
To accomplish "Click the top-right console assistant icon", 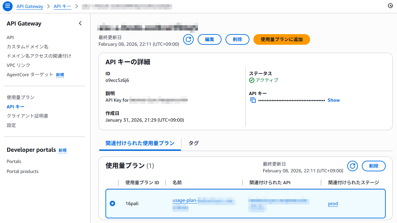I will [390, 6].
